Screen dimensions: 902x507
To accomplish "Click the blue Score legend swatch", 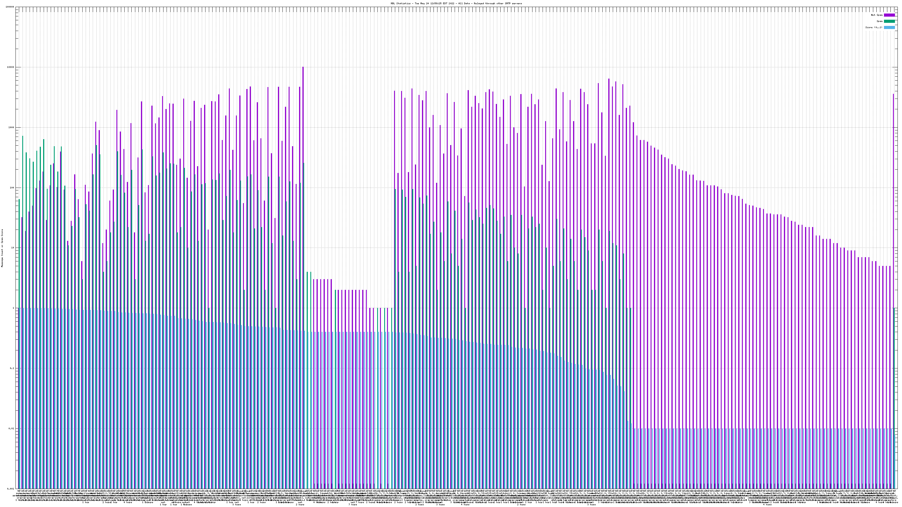I will (889, 27).
